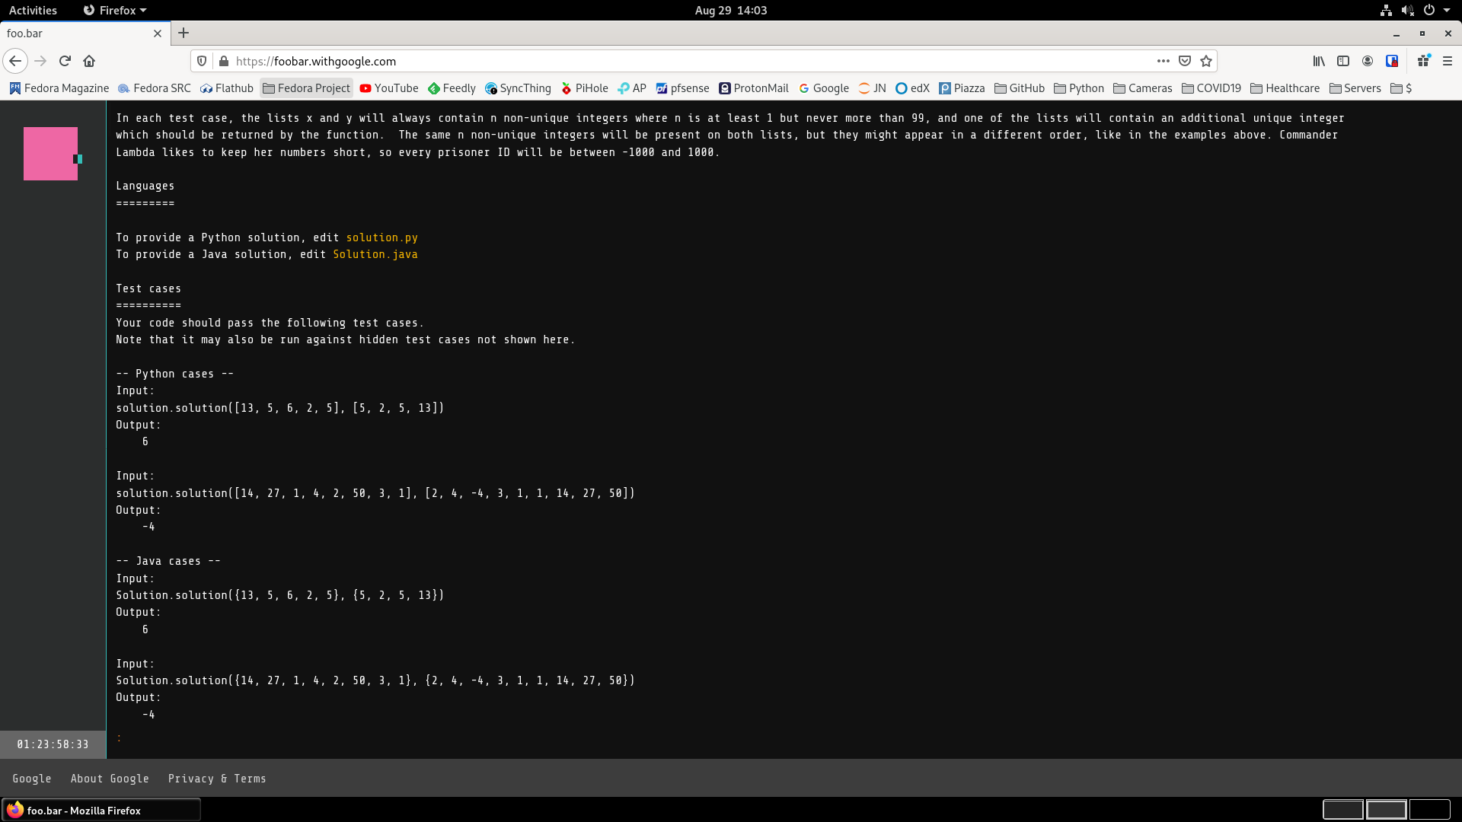
Task: Open the Fedora Project bookmarks folder
Action: tap(306, 88)
